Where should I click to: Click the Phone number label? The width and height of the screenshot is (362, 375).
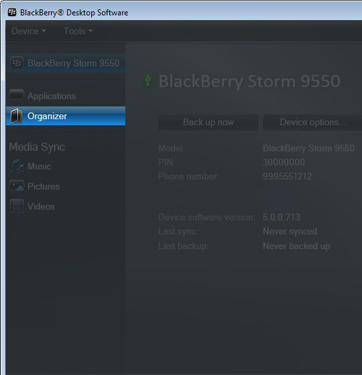pos(188,176)
